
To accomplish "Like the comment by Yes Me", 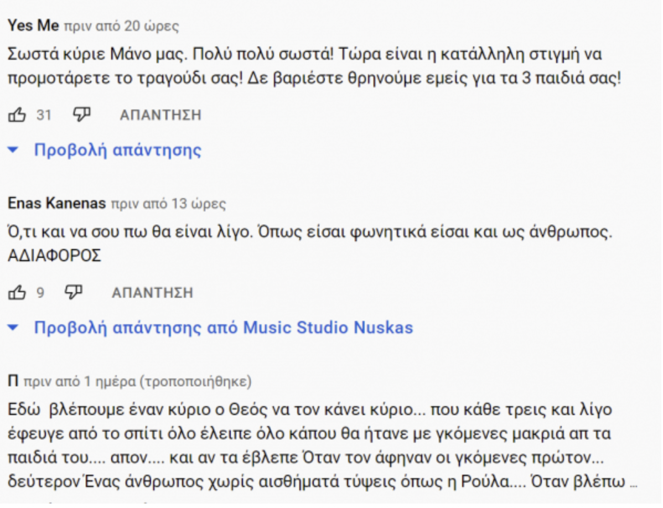I will (x=17, y=115).
